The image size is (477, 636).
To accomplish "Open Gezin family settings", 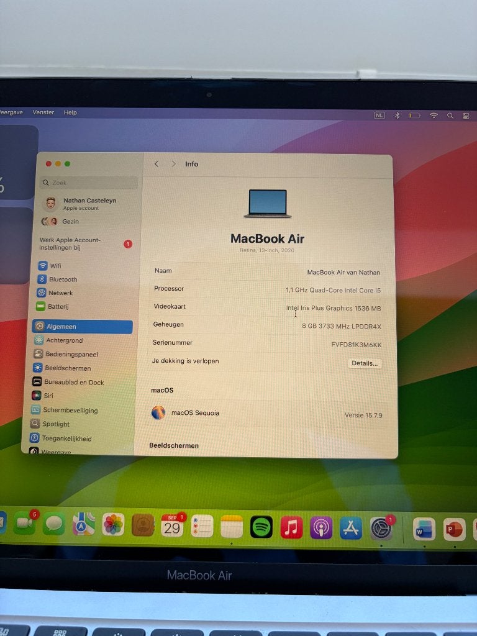I will click(60, 222).
